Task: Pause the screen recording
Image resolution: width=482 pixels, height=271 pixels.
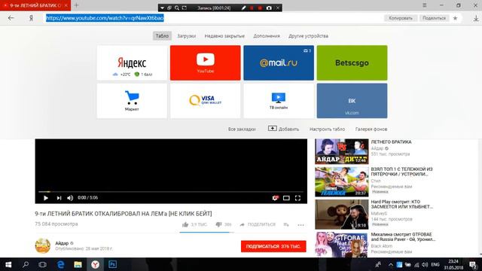Action: [252, 8]
